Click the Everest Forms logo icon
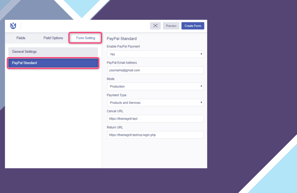297x193 pixels. (x=13, y=26)
